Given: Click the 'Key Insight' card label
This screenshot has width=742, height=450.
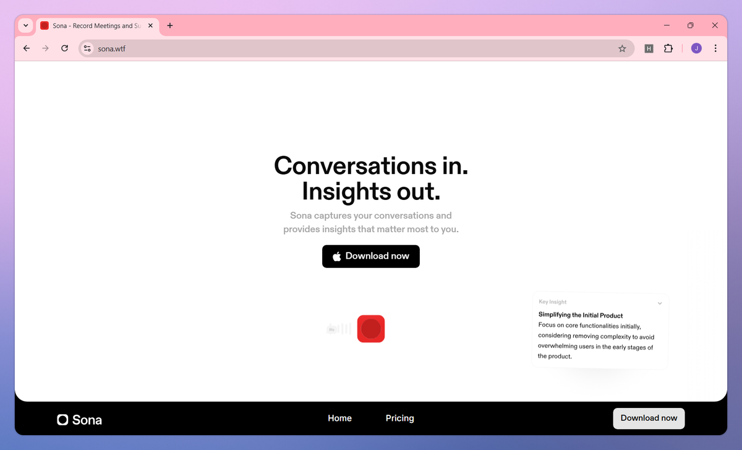Looking at the screenshot, I should tap(553, 302).
